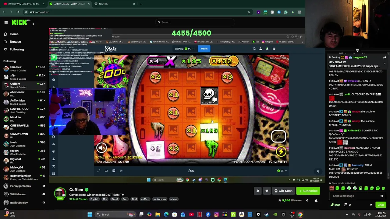
Task: Open oblivionsw's channel in sidebar
Action: pos(24,94)
